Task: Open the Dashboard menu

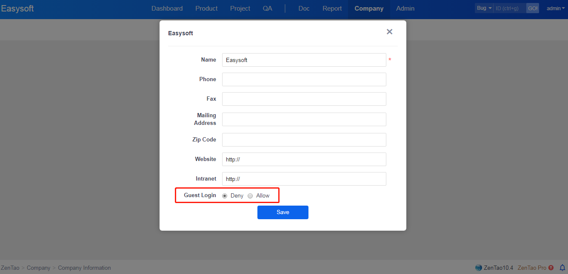Action: (x=167, y=8)
